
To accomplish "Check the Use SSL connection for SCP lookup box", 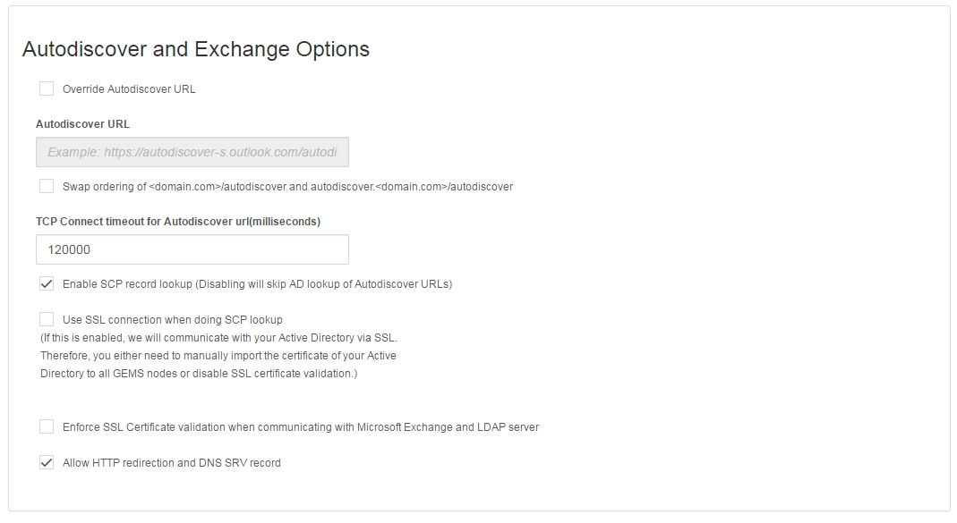I will point(47,319).
